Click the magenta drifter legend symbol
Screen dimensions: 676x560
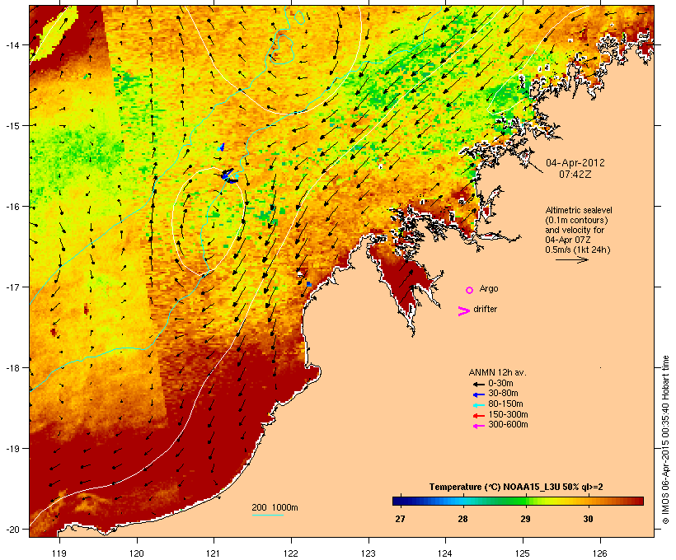tap(463, 311)
